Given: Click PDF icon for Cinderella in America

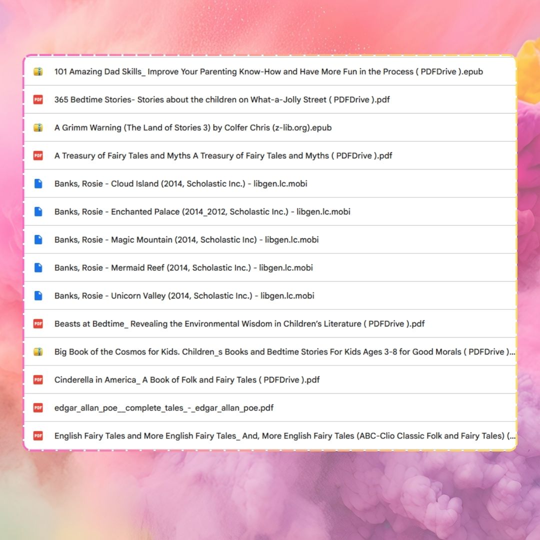Looking at the screenshot, I should [x=38, y=379].
